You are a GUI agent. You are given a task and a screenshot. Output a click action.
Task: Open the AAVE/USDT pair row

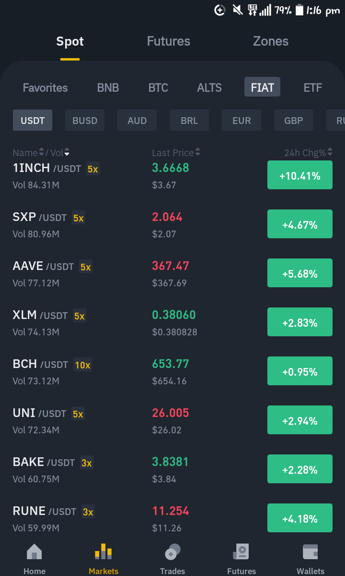coord(172,274)
